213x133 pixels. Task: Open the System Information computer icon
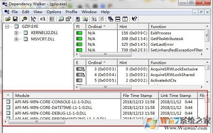point(78,19)
